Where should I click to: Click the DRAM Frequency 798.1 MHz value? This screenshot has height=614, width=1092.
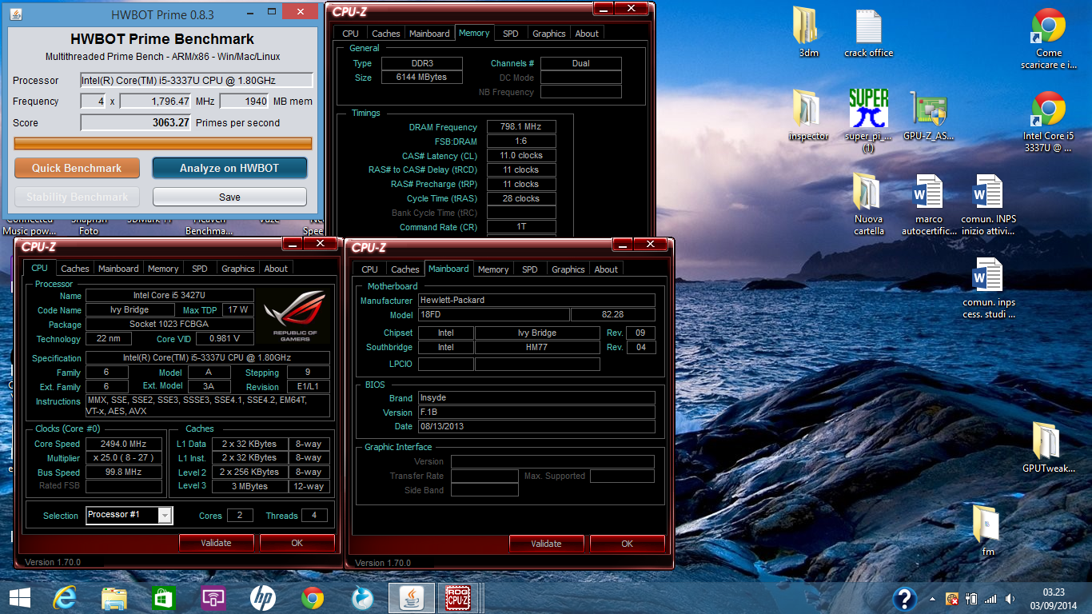pos(521,127)
